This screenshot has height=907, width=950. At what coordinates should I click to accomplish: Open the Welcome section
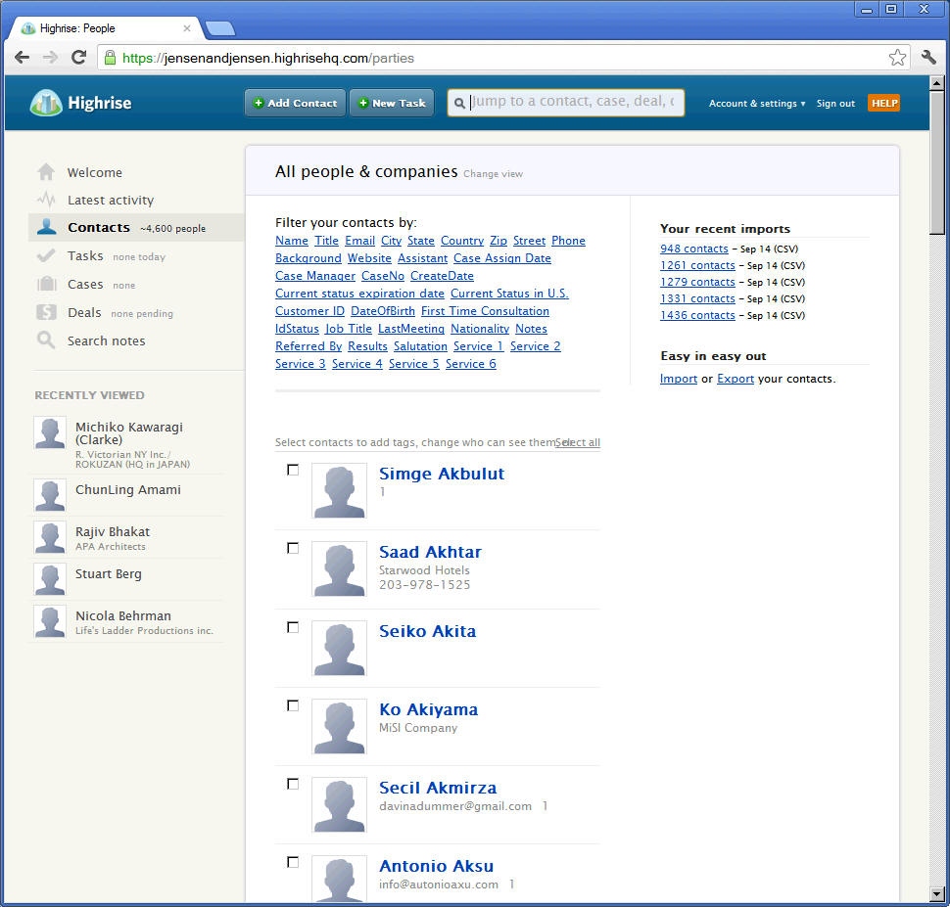(95, 172)
